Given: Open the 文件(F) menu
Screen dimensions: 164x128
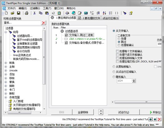Looking at the screenshot, I should coord(11,8).
